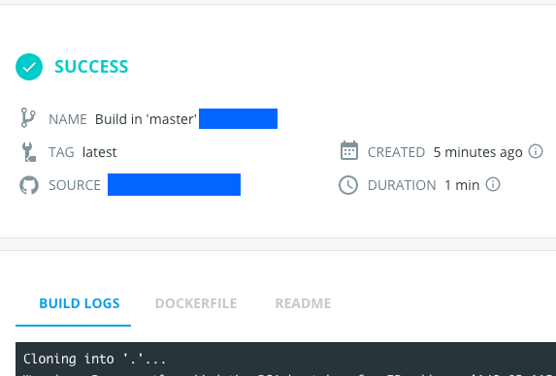Click the clock icon beside DURATION

point(348,185)
